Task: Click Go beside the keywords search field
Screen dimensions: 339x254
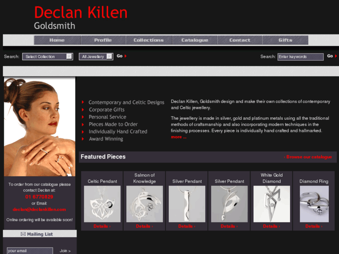Action: (332, 56)
